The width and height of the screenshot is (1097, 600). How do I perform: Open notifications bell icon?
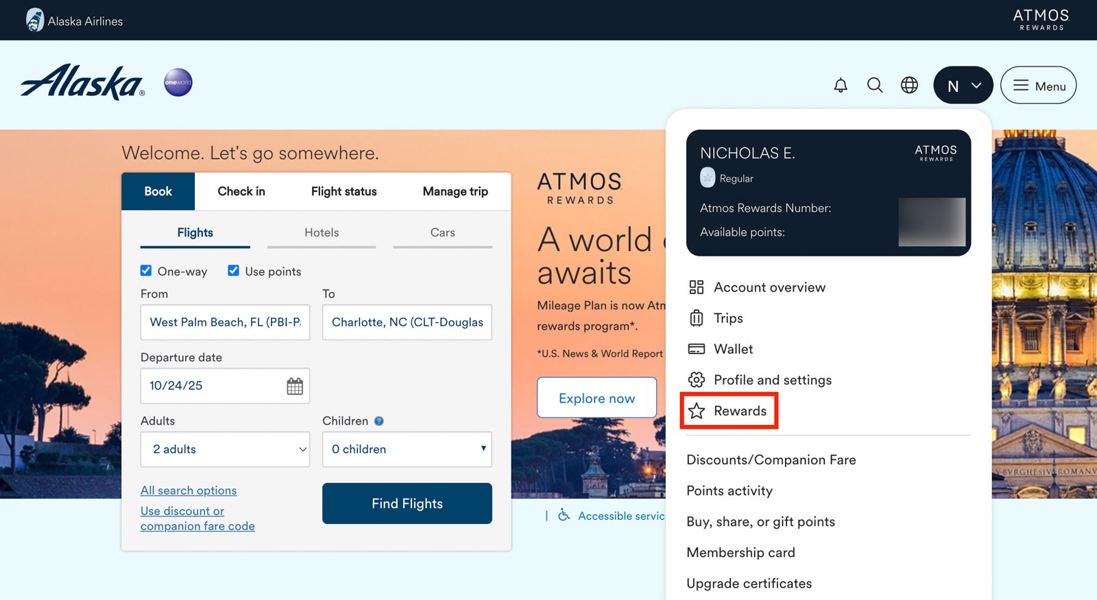click(841, 85)
